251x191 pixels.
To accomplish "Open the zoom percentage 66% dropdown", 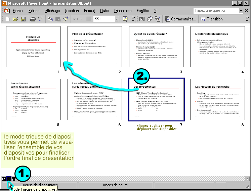I will (117, 19).
